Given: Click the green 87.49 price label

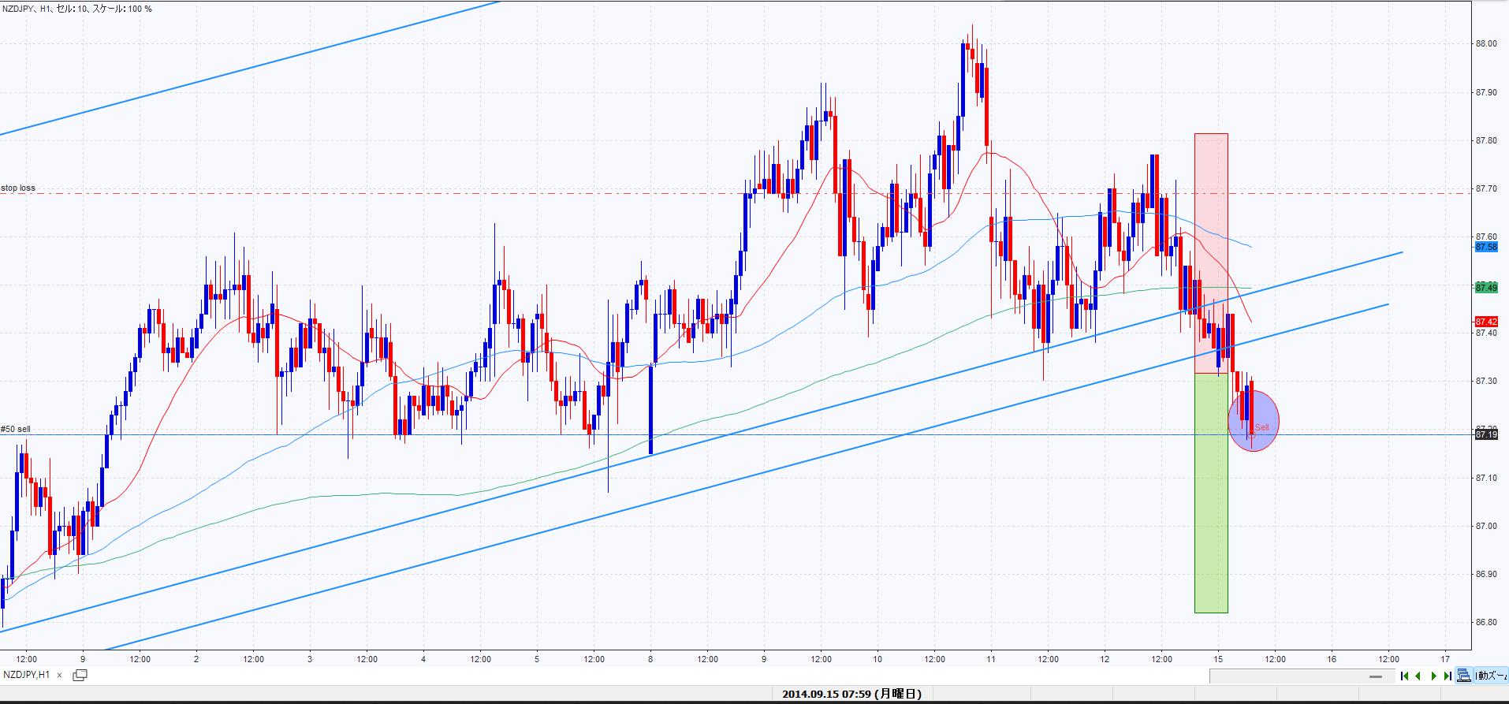Looking at the screenshot, I should pos(1486,288).
